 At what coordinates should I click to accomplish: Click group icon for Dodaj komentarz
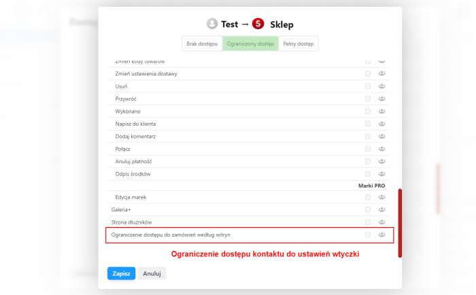point(381,136)
